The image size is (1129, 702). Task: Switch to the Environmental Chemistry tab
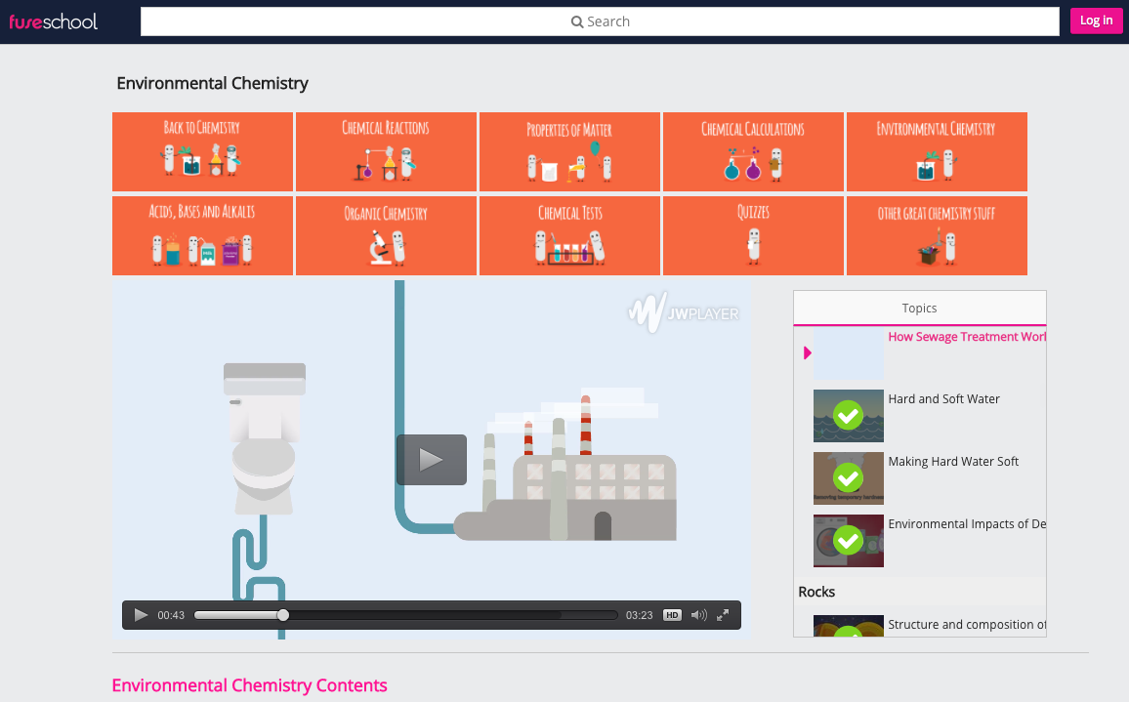(x=937, y=151)
